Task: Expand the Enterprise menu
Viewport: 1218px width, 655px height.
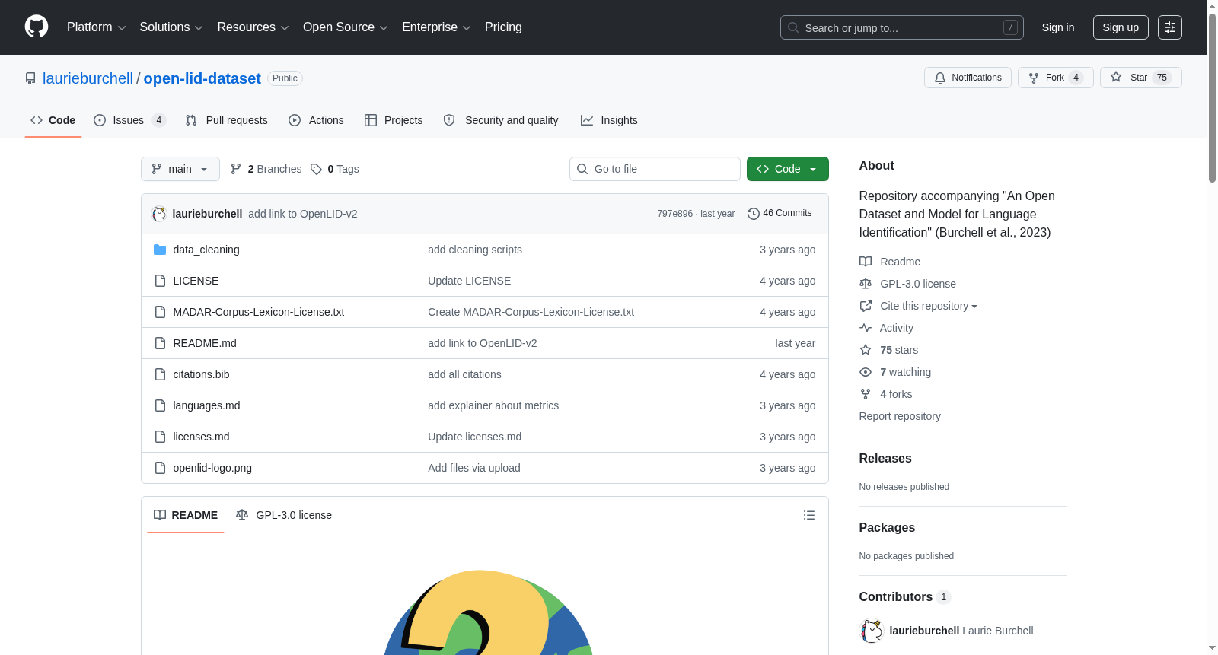Action: 436,27
